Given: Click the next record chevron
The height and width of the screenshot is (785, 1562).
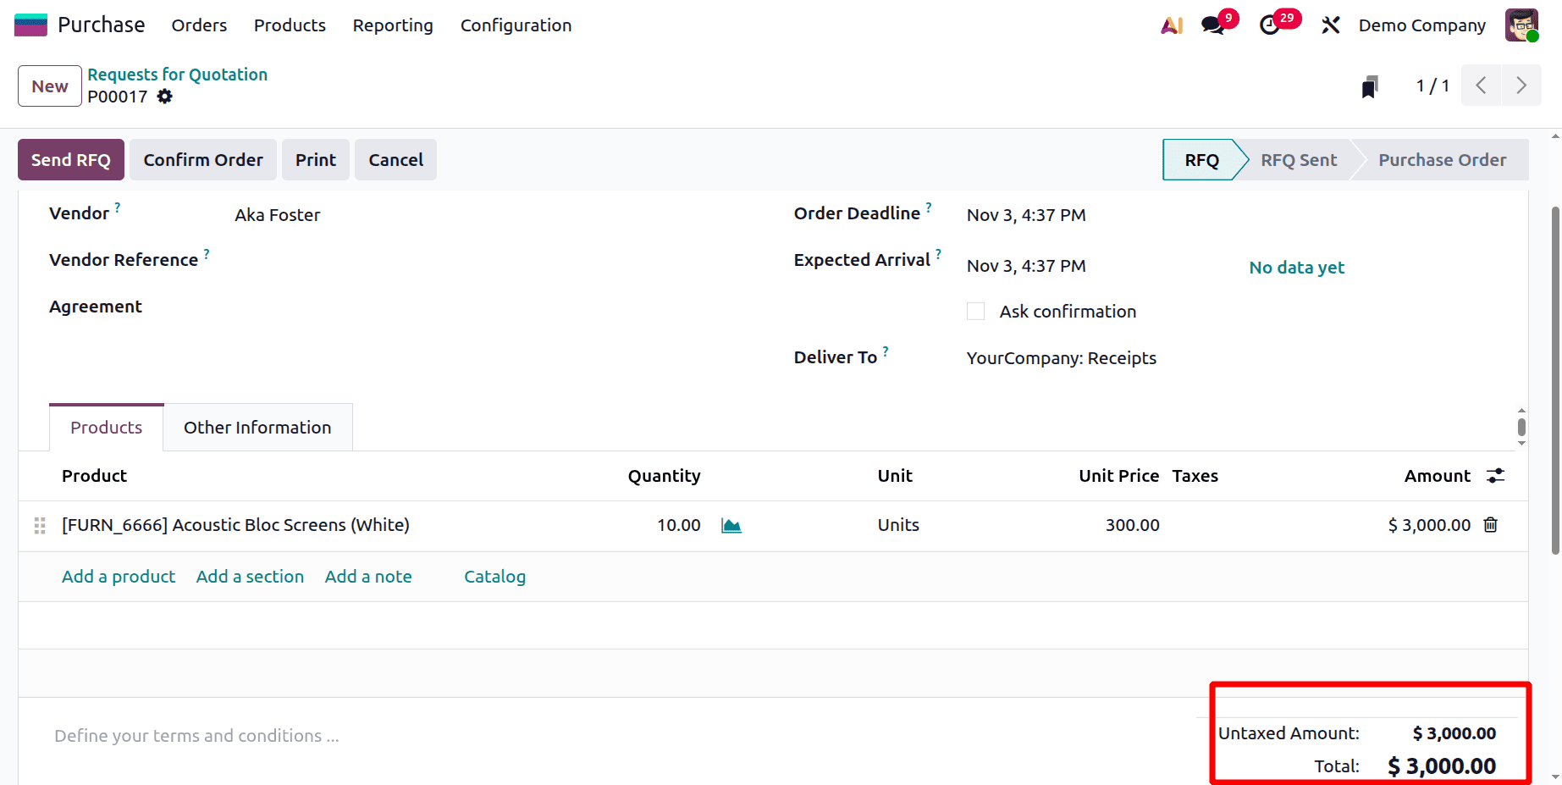Looking at the screenshot, I should 1521,86.
